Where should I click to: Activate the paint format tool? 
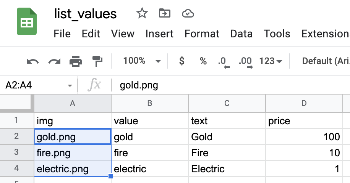point(97,61)
